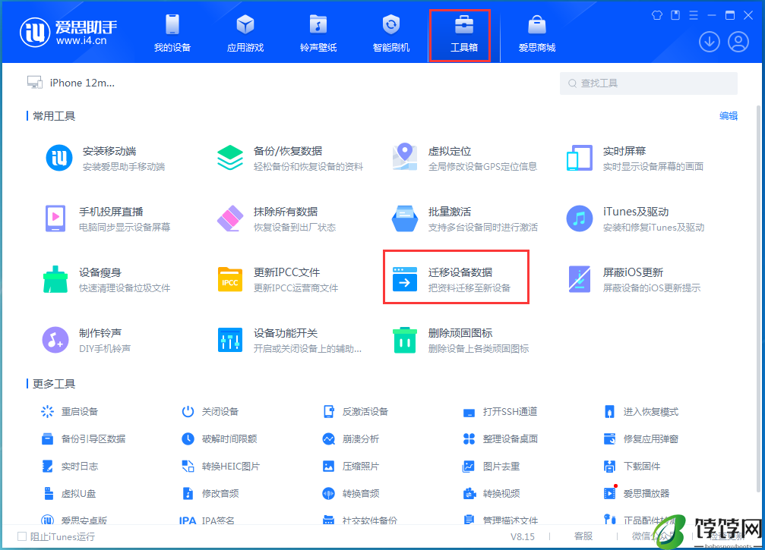Switch to 我的设备 tab

[172, 33]
